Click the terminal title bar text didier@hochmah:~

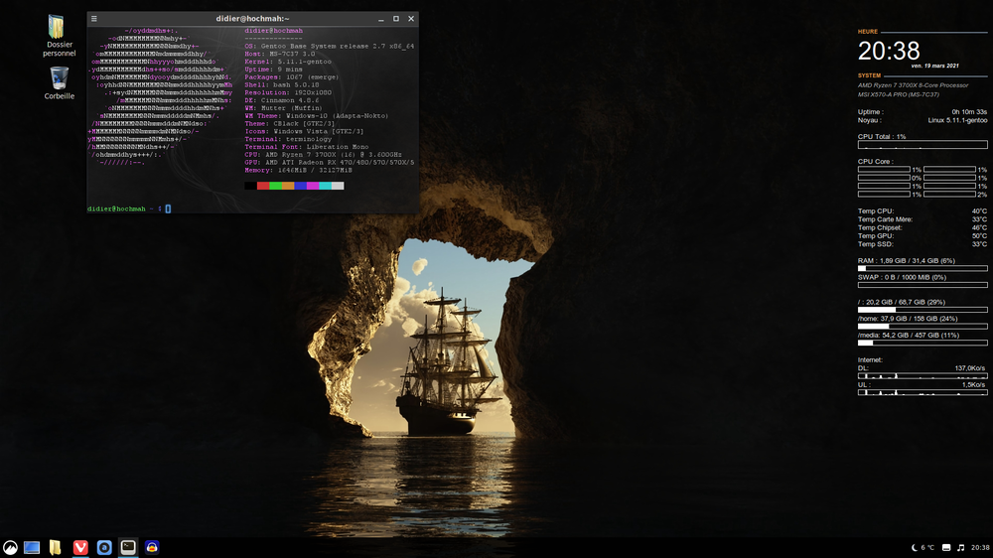[252, 18]
